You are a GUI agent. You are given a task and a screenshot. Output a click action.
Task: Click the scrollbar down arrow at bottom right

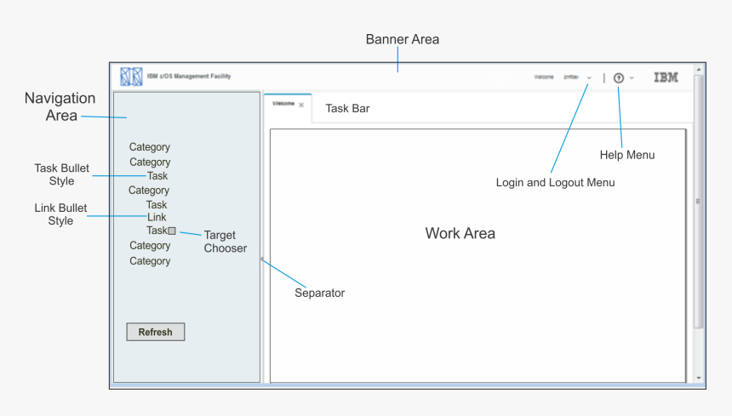[x=699, y=377]
